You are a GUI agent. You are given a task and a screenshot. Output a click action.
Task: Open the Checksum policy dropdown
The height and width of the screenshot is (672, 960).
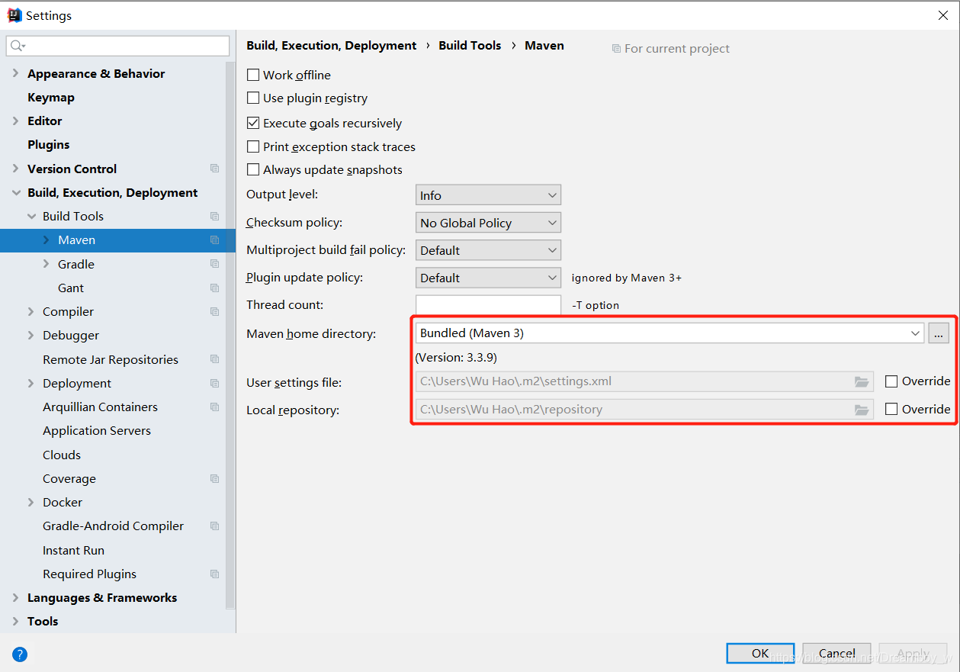click(x=488, y=223)
